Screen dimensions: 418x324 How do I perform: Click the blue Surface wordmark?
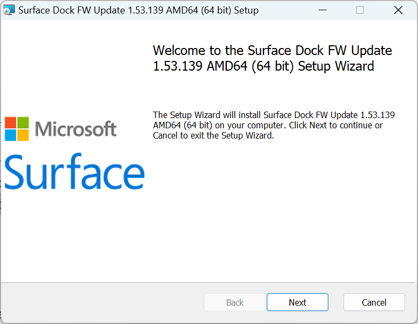point(75,171)
